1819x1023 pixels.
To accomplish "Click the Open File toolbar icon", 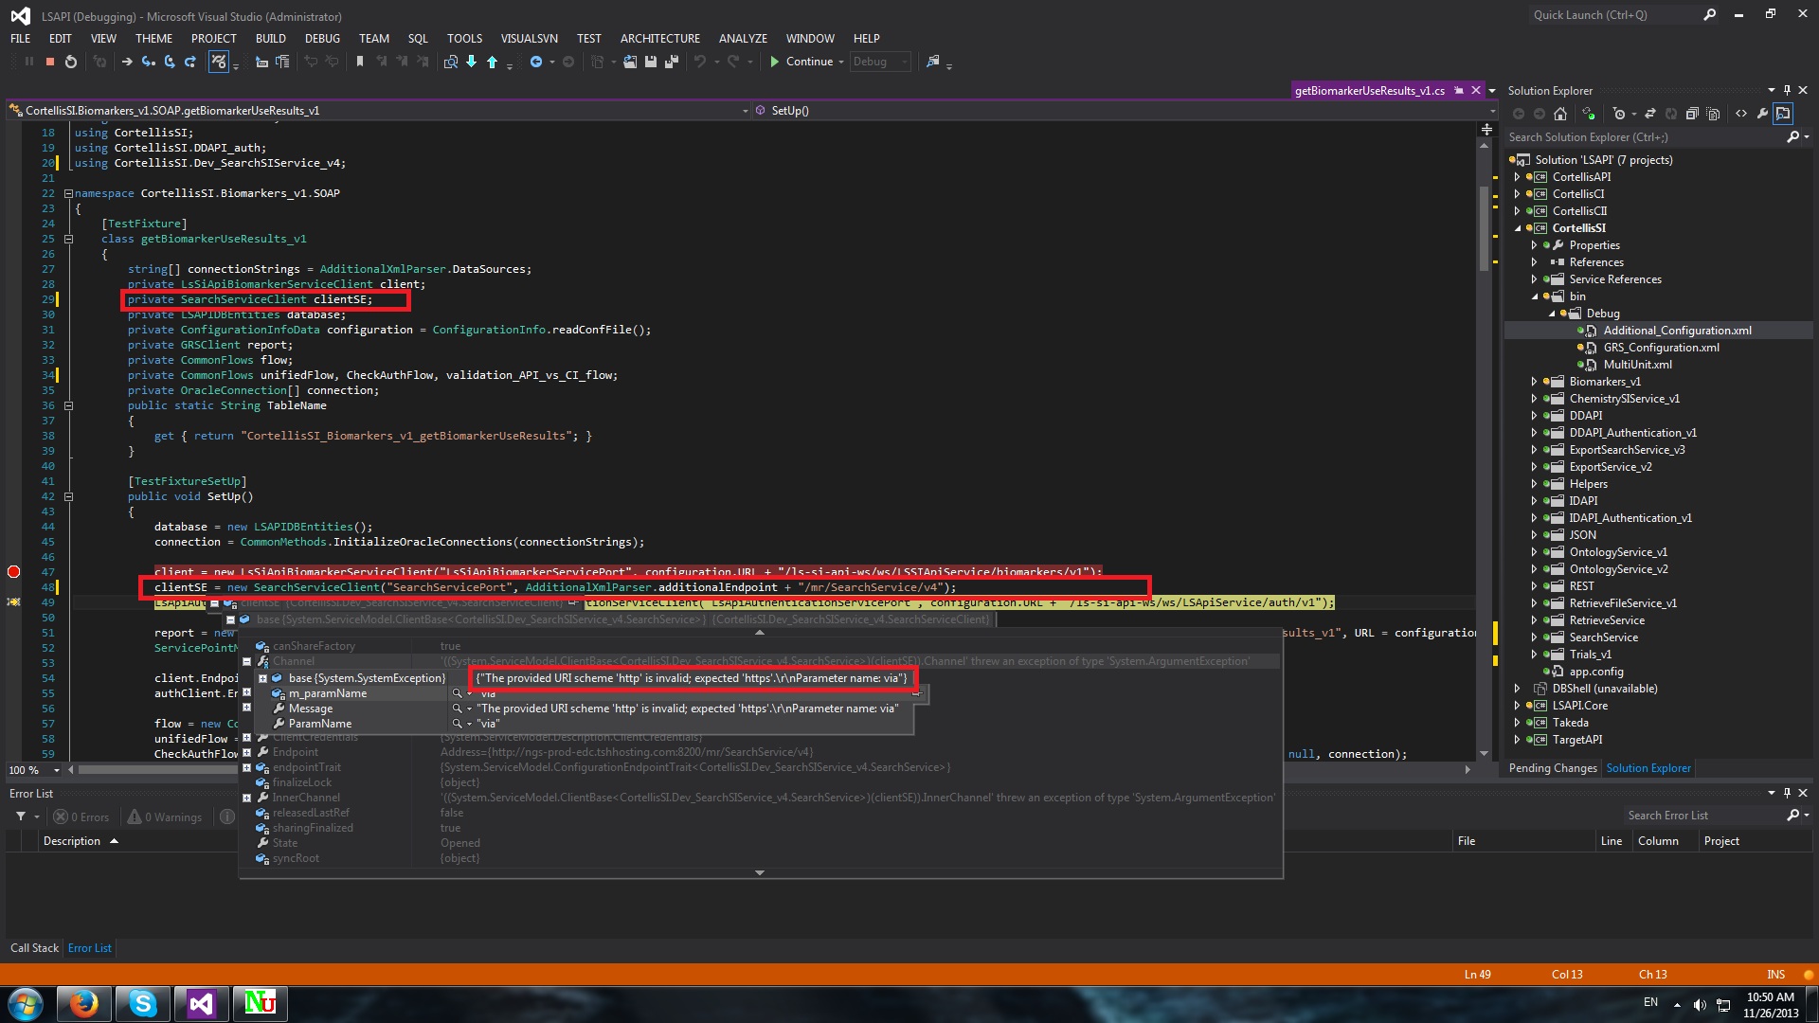I will [x=630, y=62].
